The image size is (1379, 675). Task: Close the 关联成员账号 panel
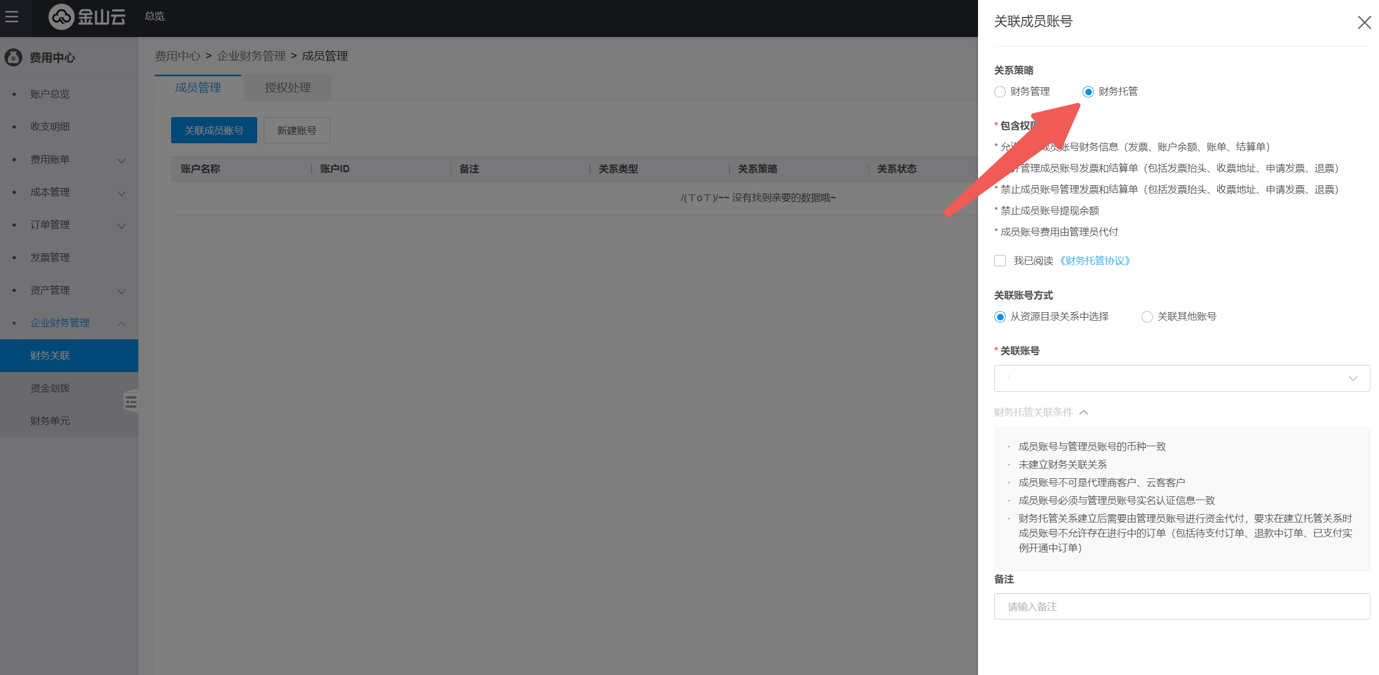pyautogui.click(x=1364, y=22)
